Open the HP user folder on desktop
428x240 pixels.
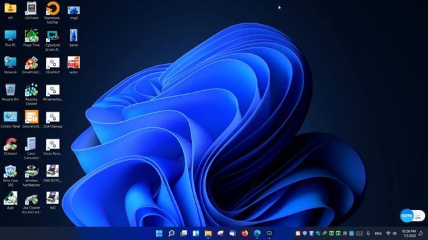[11, 11]
